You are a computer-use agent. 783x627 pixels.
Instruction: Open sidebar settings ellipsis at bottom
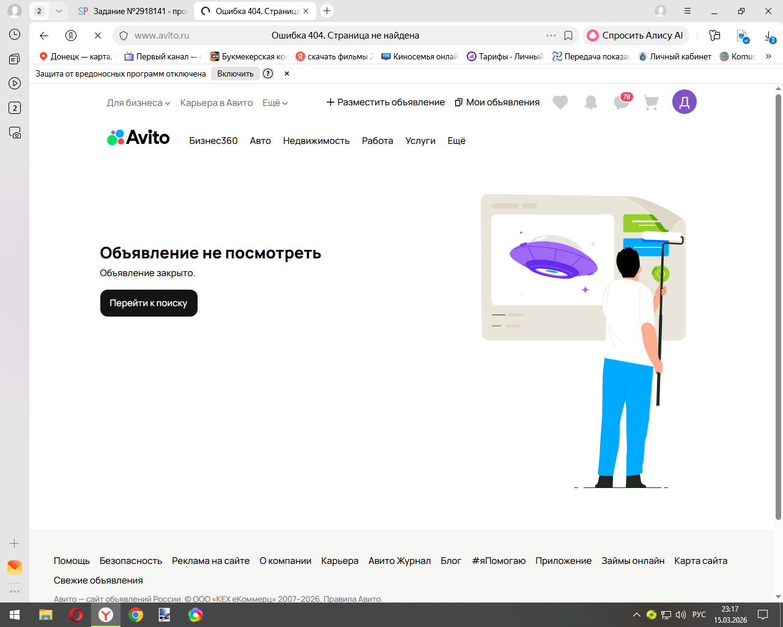(15, 591)
